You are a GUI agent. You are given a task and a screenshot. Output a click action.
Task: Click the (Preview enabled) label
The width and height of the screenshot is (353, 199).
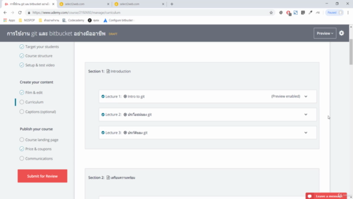[x=286, y=96]
